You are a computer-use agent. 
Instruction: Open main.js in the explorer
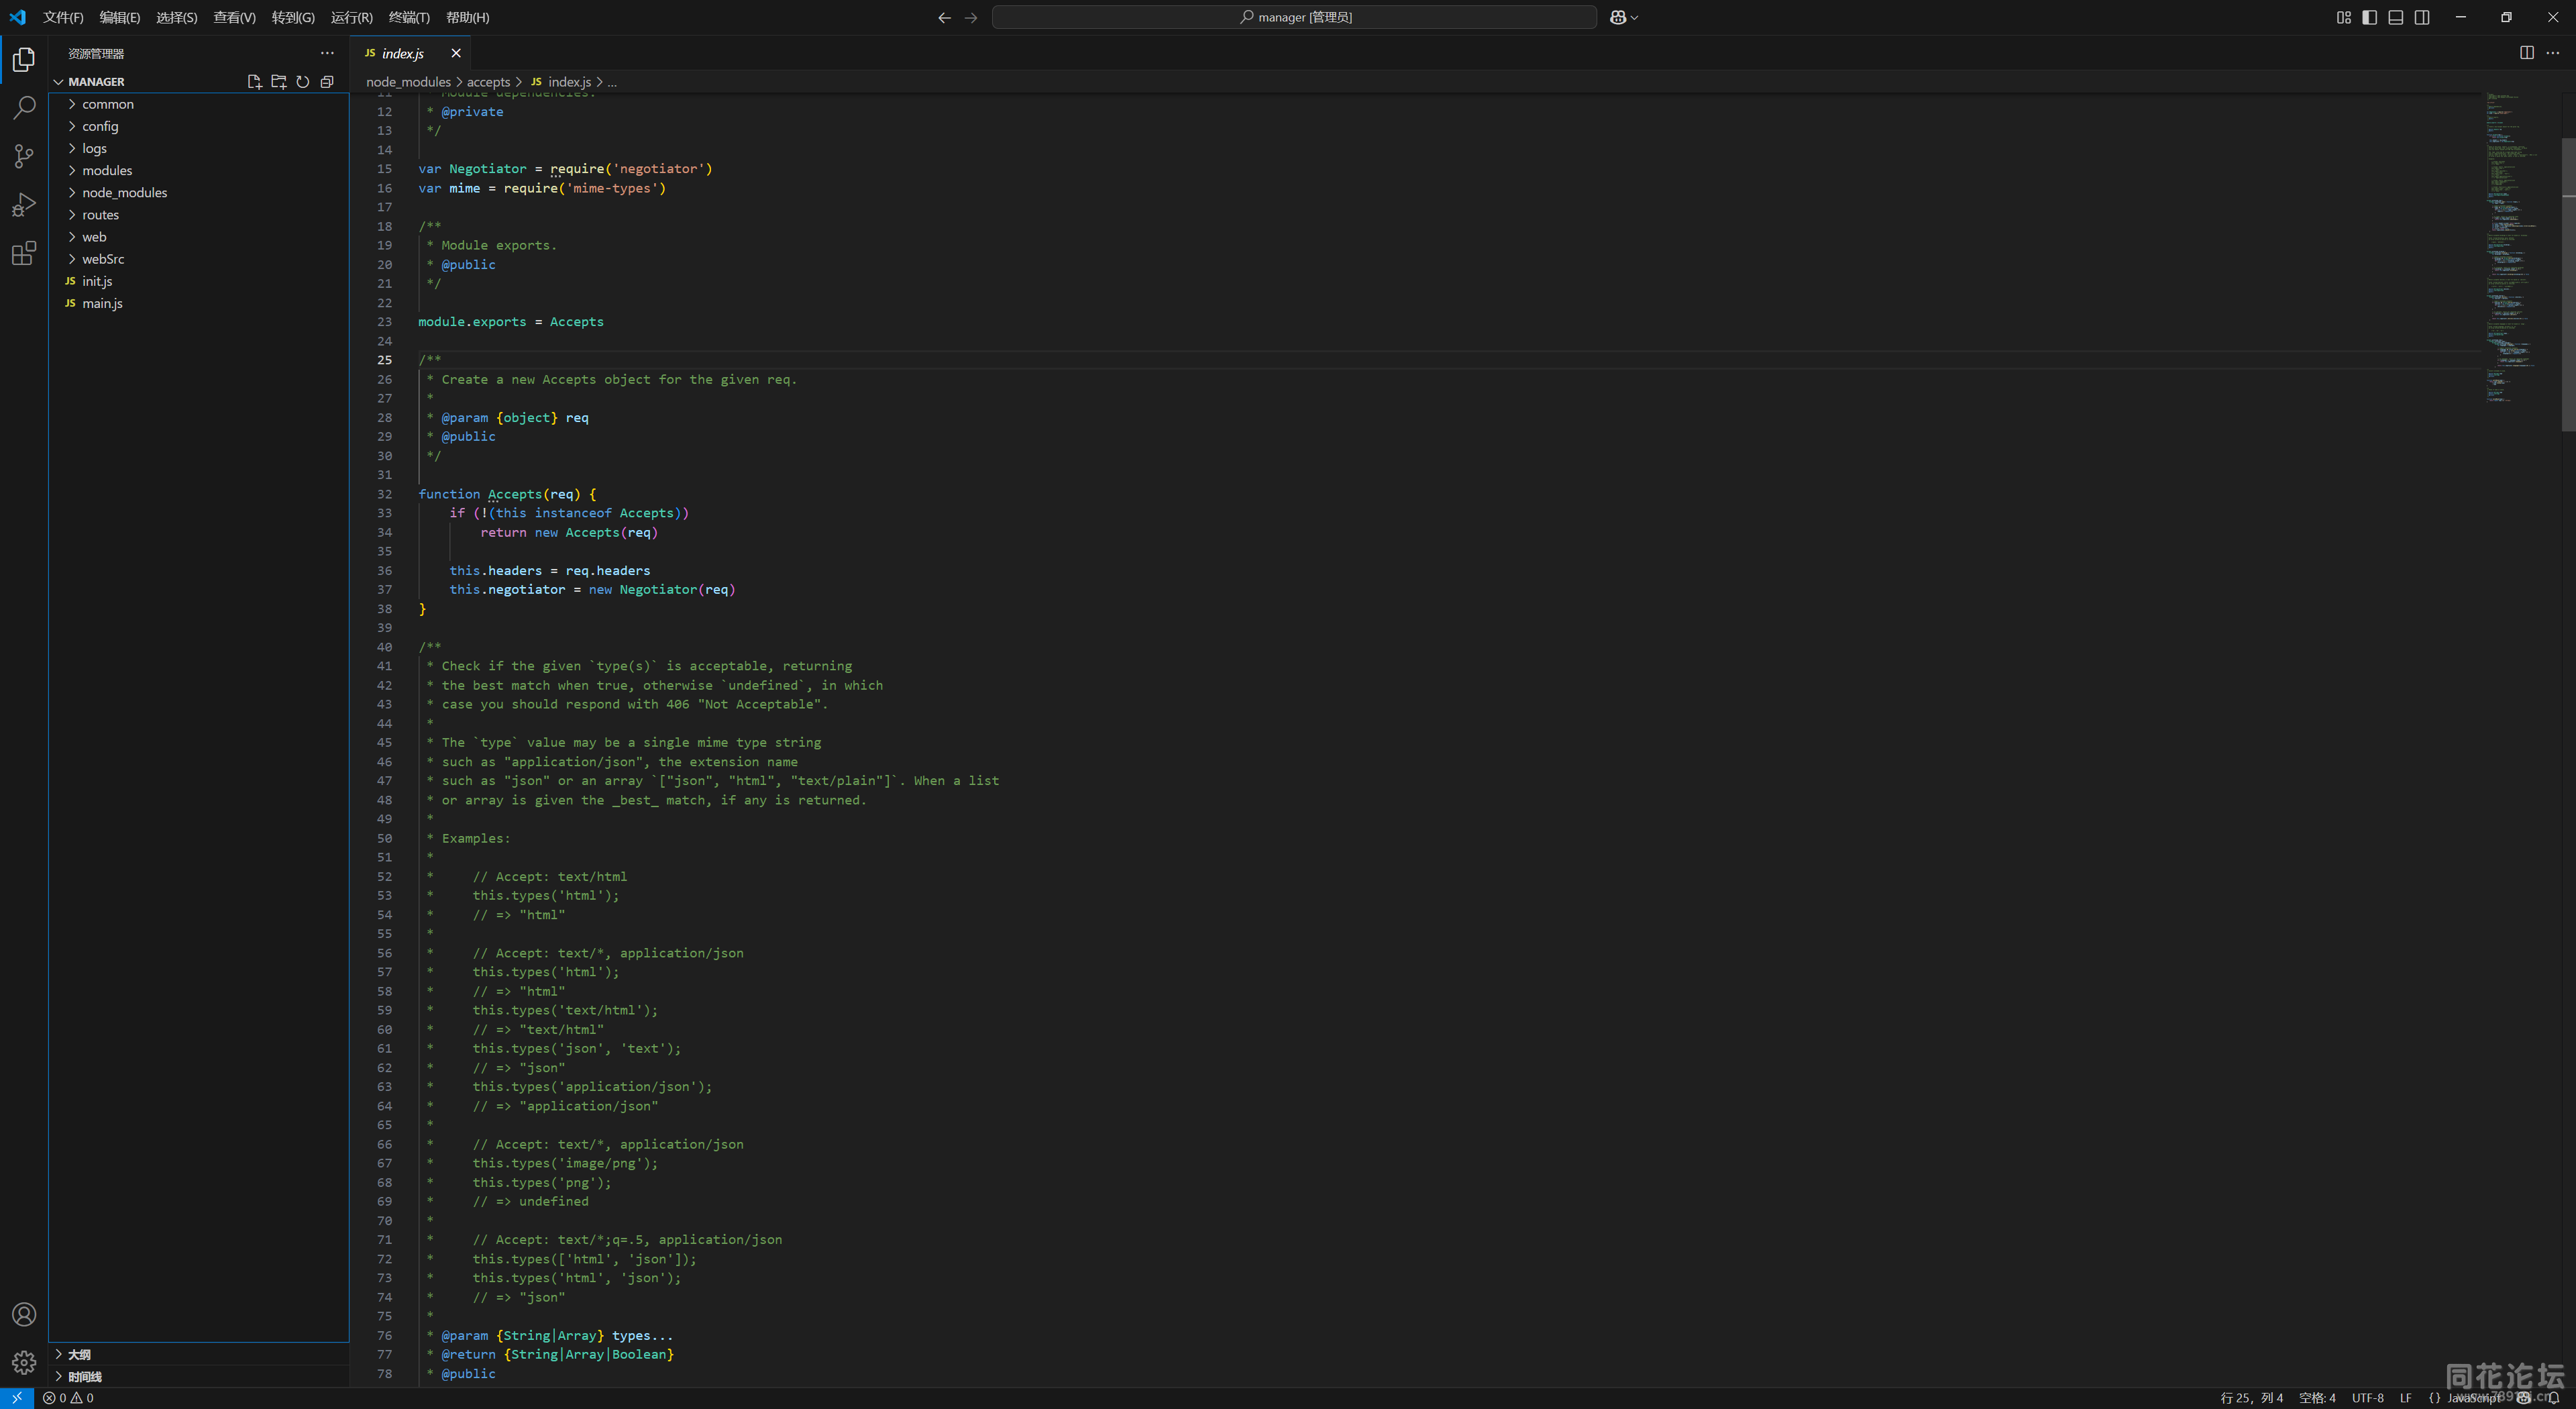point(199,303)
